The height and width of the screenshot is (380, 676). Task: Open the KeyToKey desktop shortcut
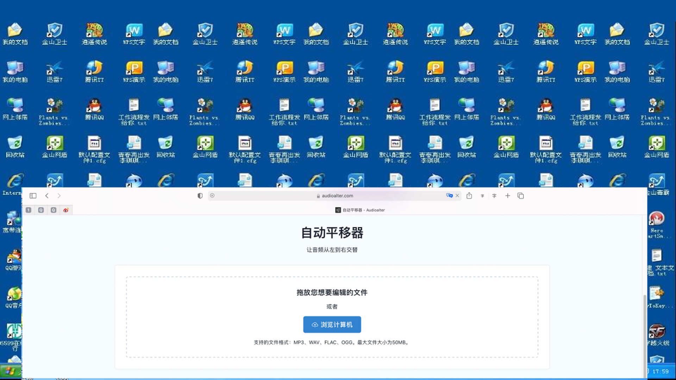[x=658, y=297]
